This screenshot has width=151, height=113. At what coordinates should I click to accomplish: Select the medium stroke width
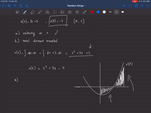pos(116,12)
